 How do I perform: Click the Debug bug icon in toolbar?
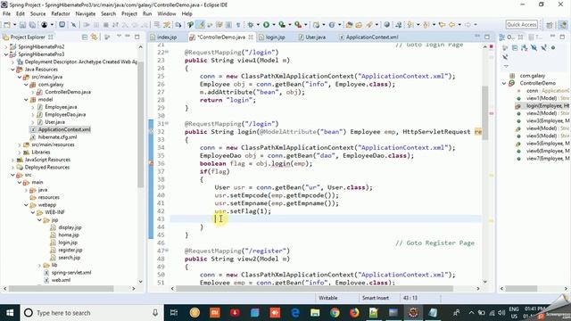(251, 25)
